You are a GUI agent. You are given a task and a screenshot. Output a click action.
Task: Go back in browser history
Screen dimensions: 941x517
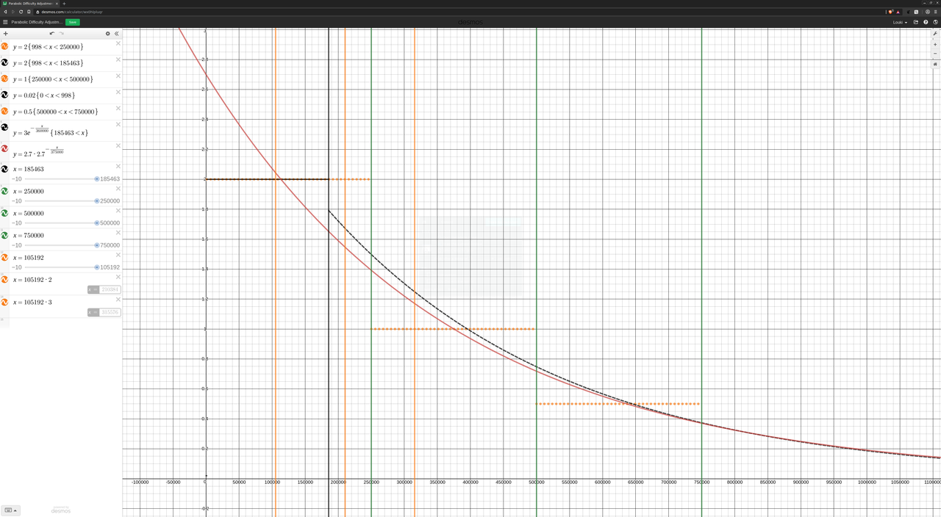(5, 12)
